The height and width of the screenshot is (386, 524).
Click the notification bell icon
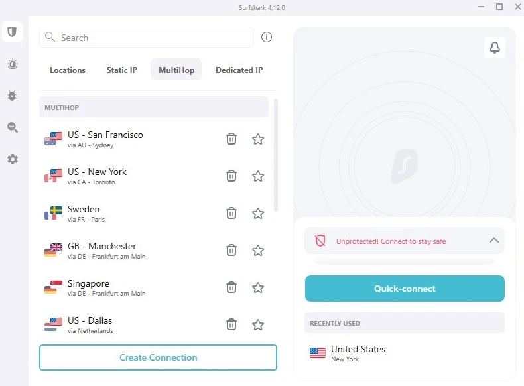point(494,48)
